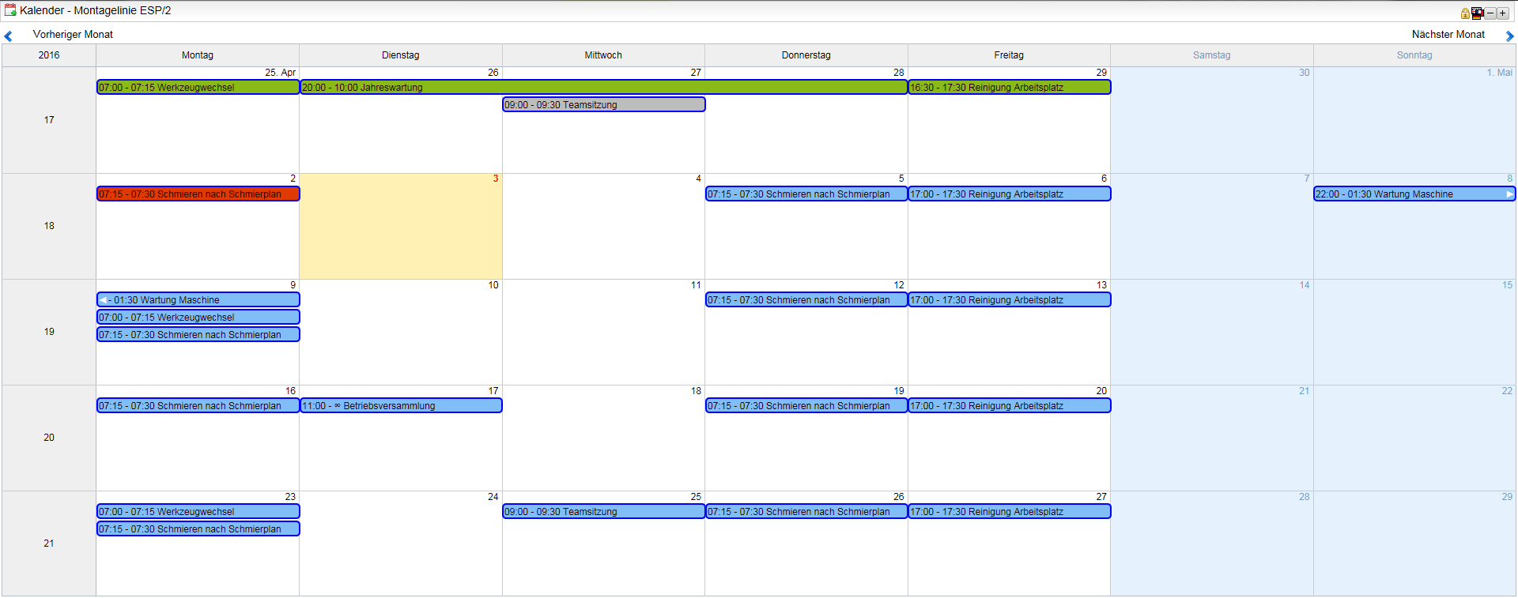Click the Dienstag column header
Image resolution: width=1518 pixels, height=598 pixels.
(401, 55)
